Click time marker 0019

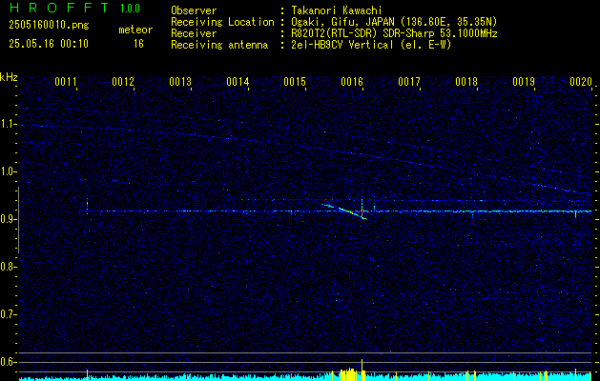pyautogui.click(x=524, y=82)
